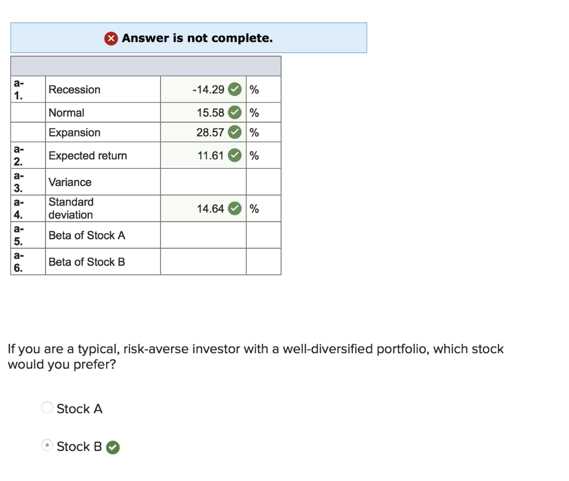
Task: Click the empty Beta of Stock A field
Action: [203, 235]
